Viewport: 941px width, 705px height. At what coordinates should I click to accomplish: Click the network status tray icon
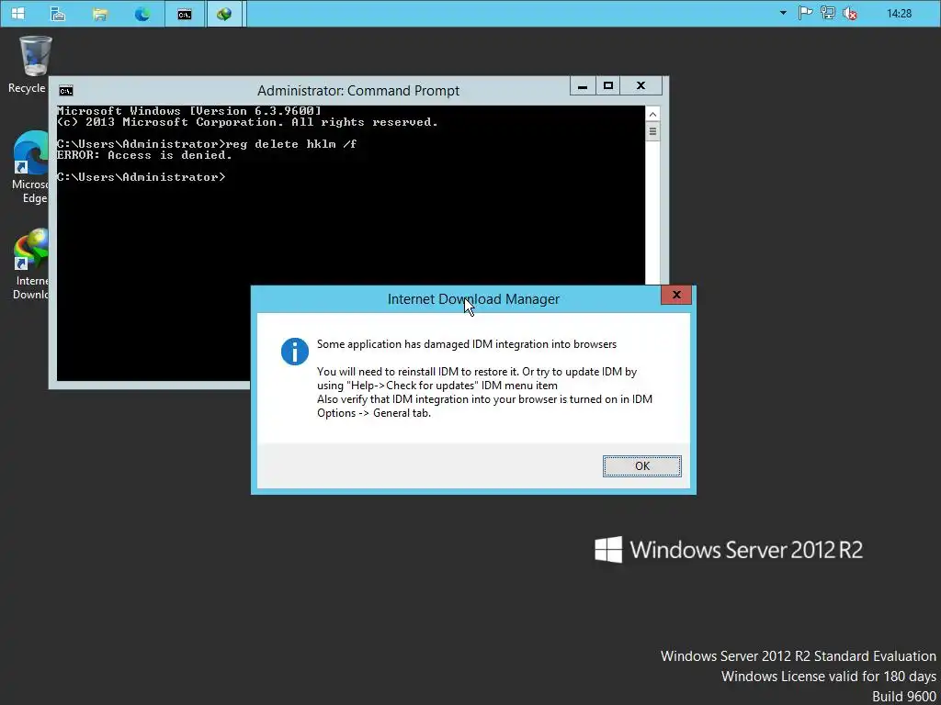828,13
